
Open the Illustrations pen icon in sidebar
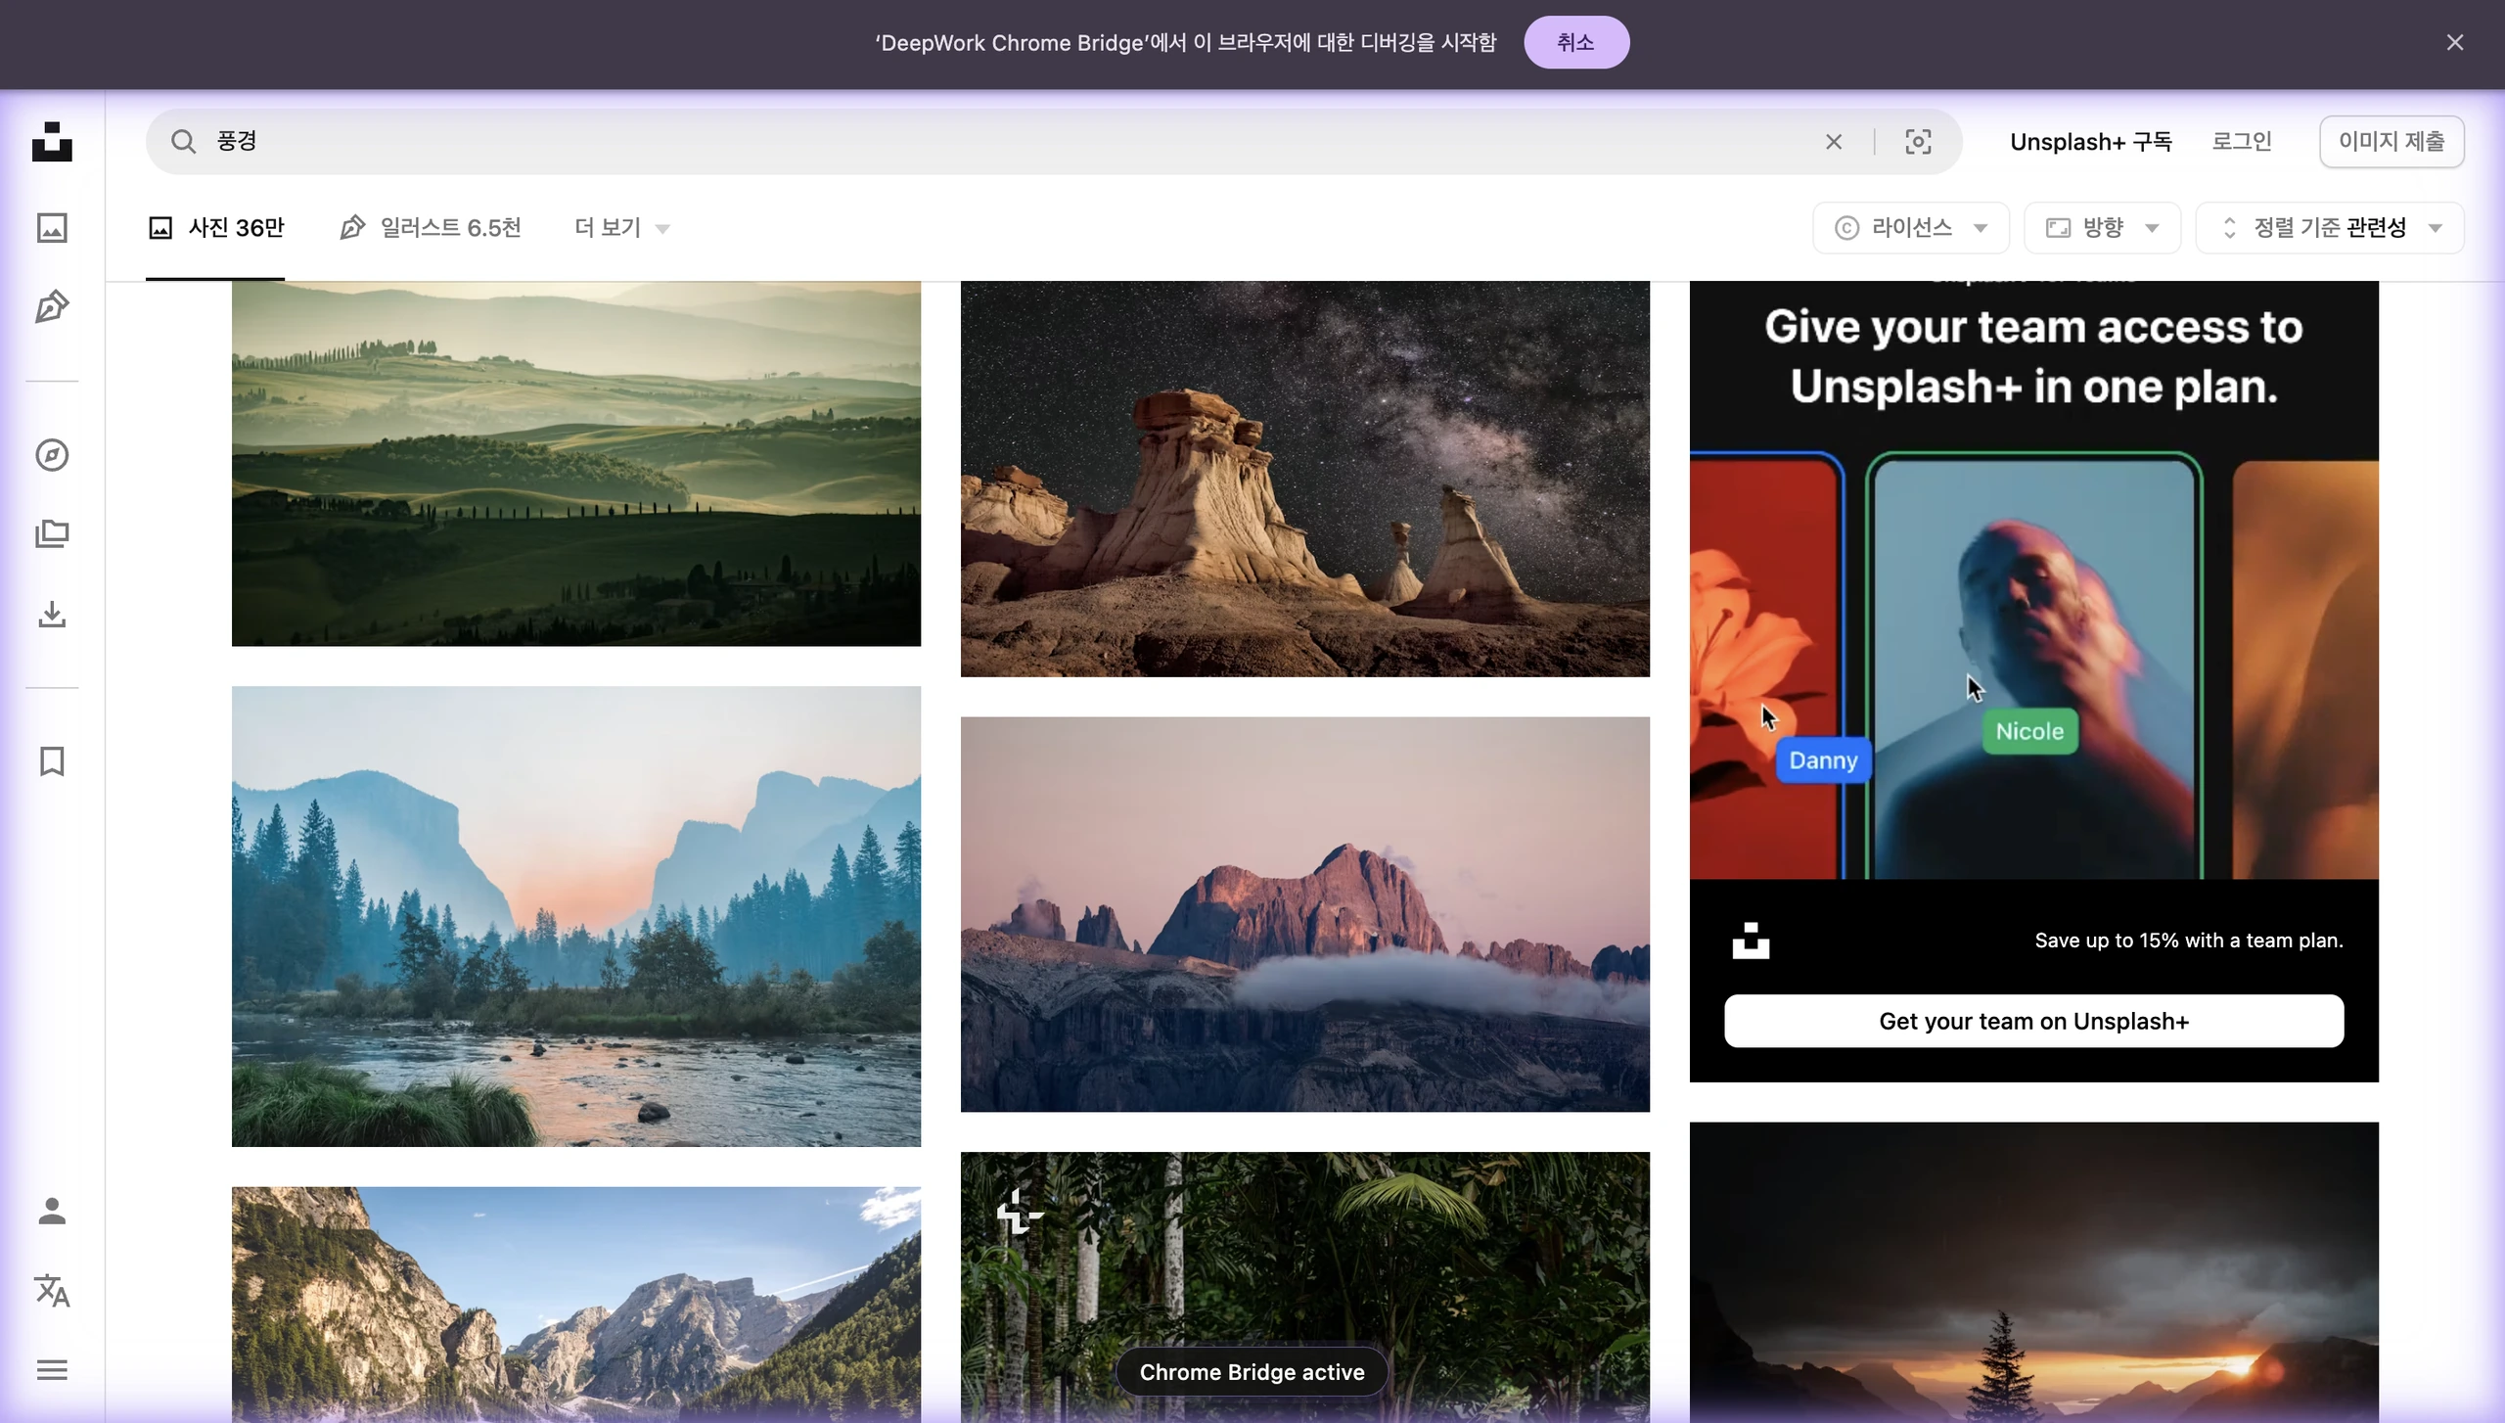tap(52, 307)
